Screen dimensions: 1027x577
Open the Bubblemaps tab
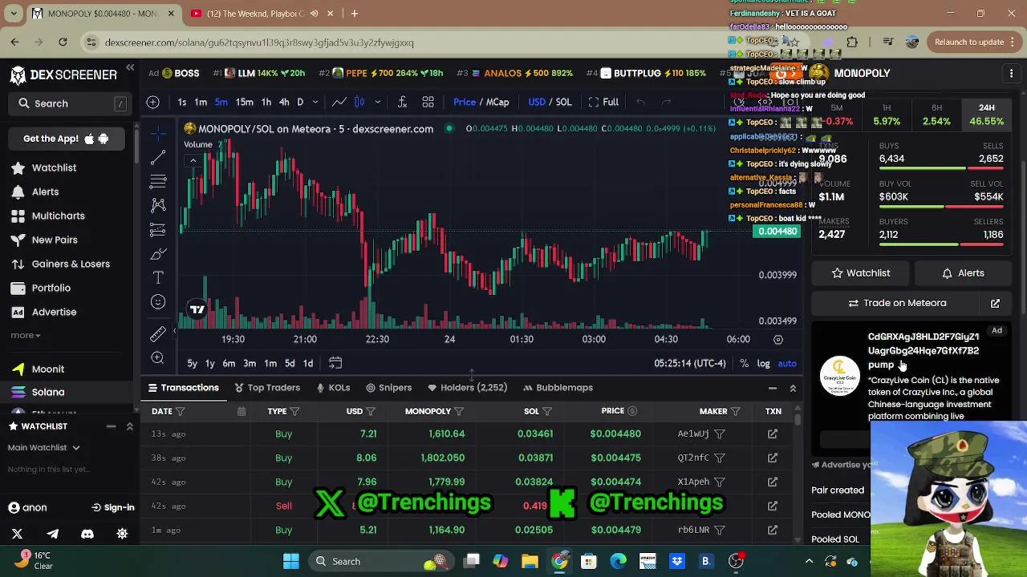coord(558,388)
